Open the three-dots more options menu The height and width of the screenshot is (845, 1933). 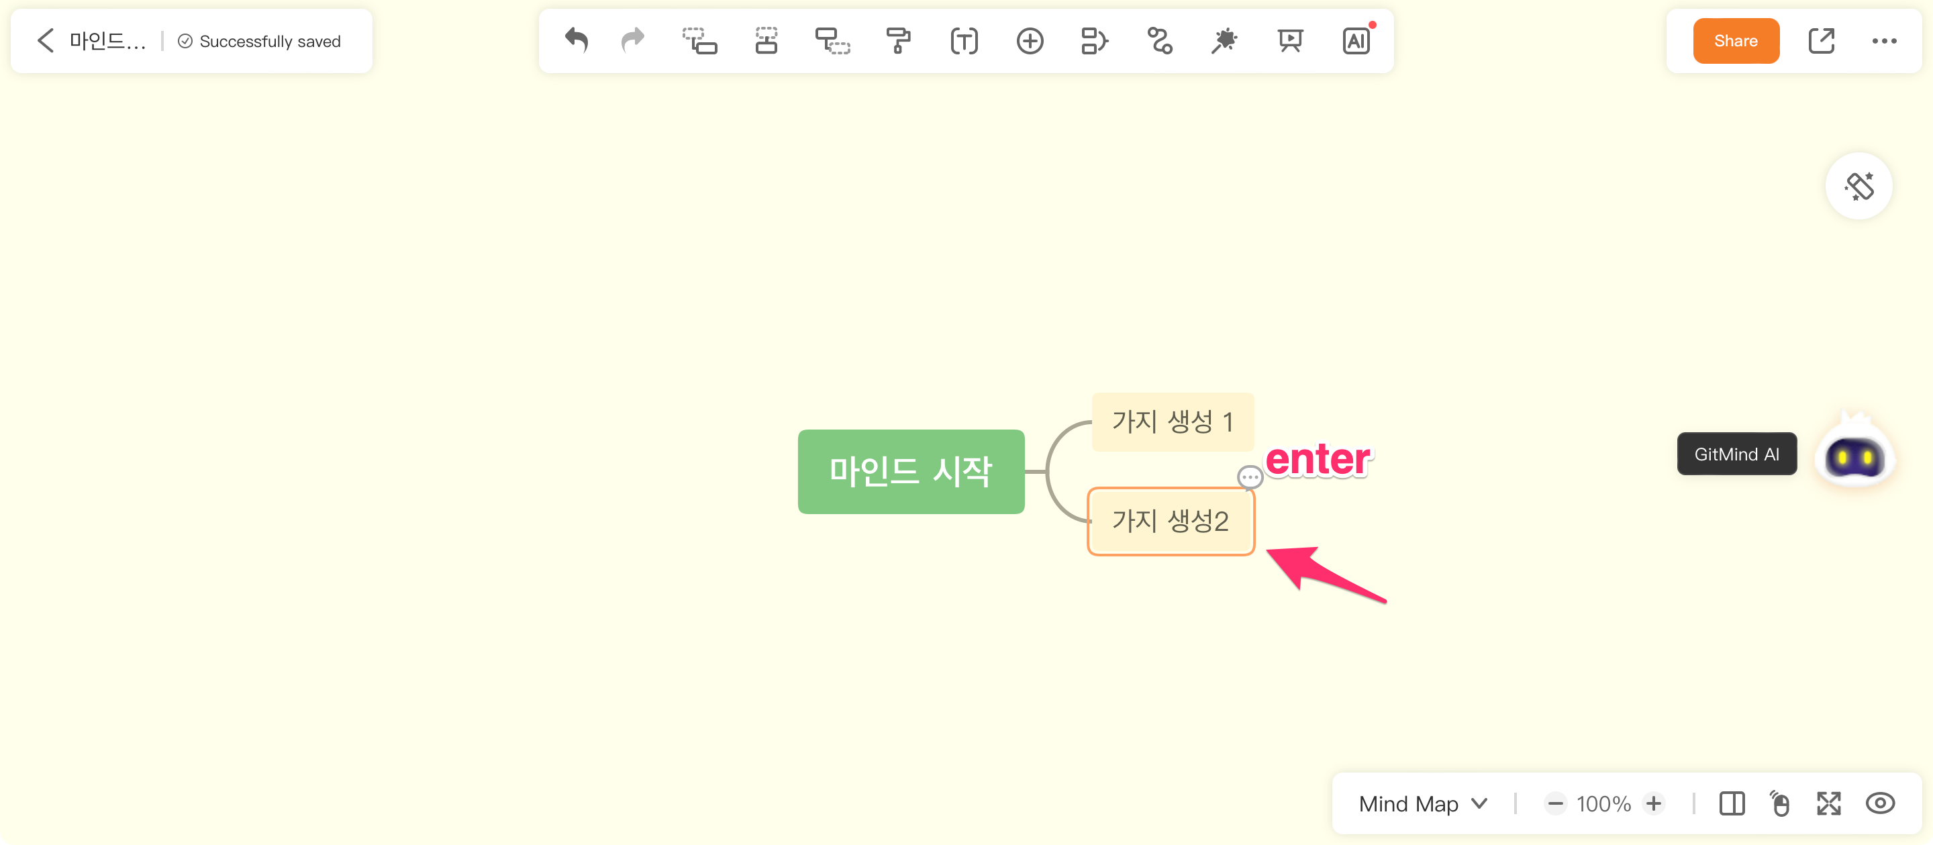pos(1883,40)
